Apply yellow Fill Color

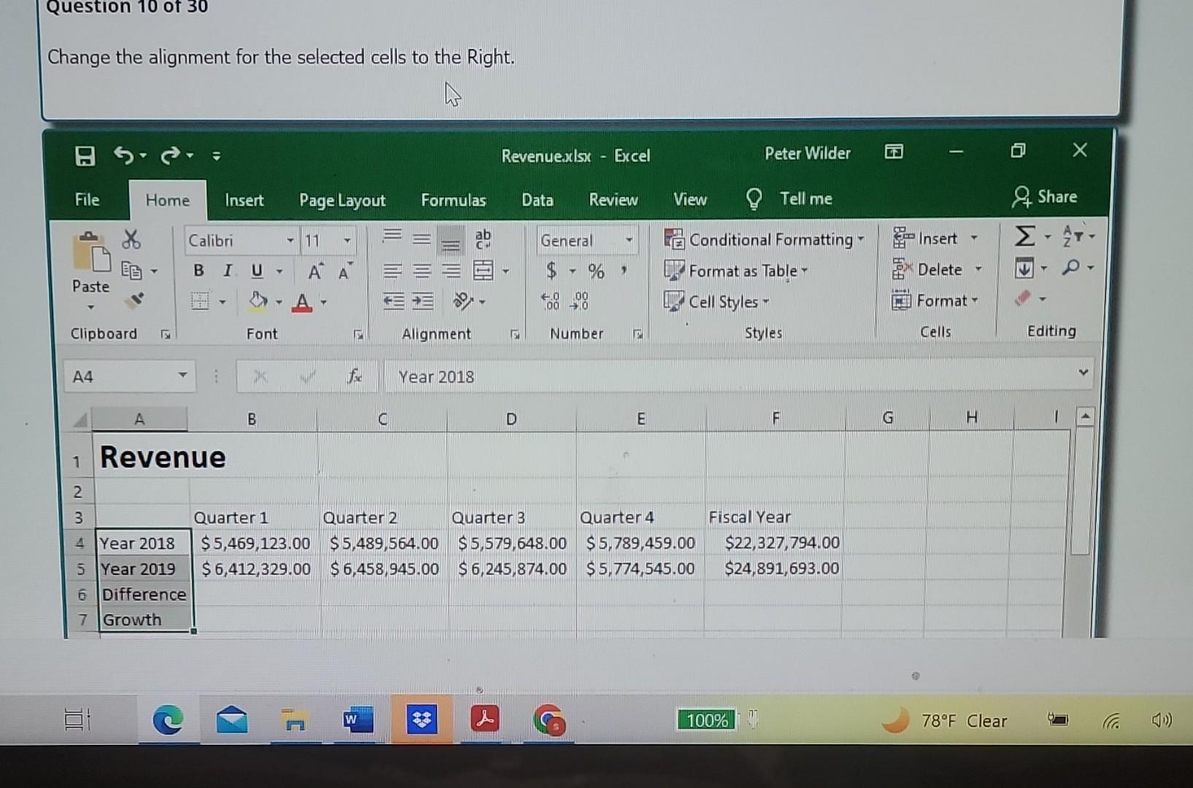coord(258,301)
